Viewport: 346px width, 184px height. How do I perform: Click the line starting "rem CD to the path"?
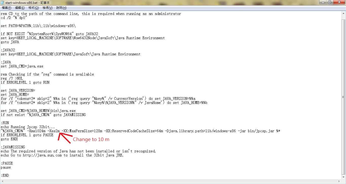click(x=91, y=14)
